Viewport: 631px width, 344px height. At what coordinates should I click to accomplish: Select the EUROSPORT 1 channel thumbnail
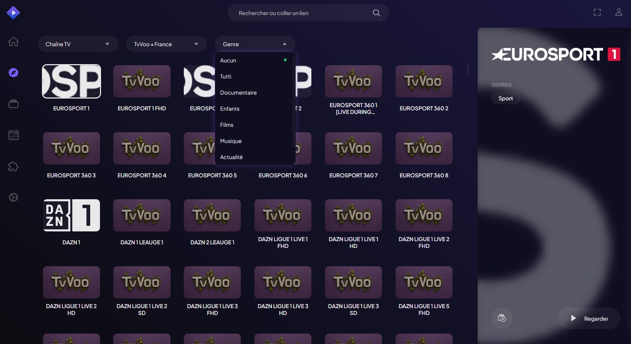(x=71, y=81)
